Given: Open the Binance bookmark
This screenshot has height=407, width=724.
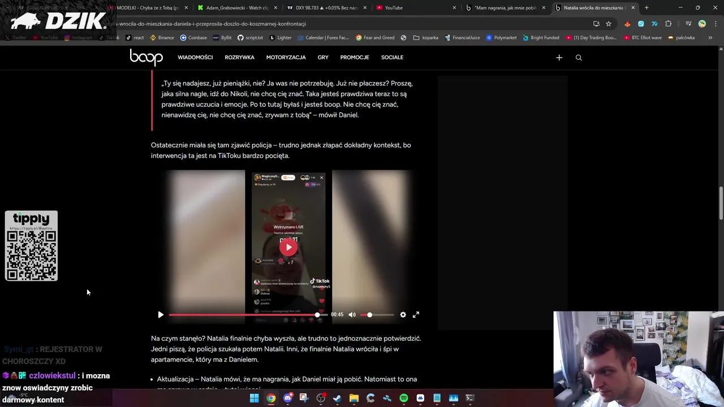Looking at the screenshot, I should click(162, 38).
